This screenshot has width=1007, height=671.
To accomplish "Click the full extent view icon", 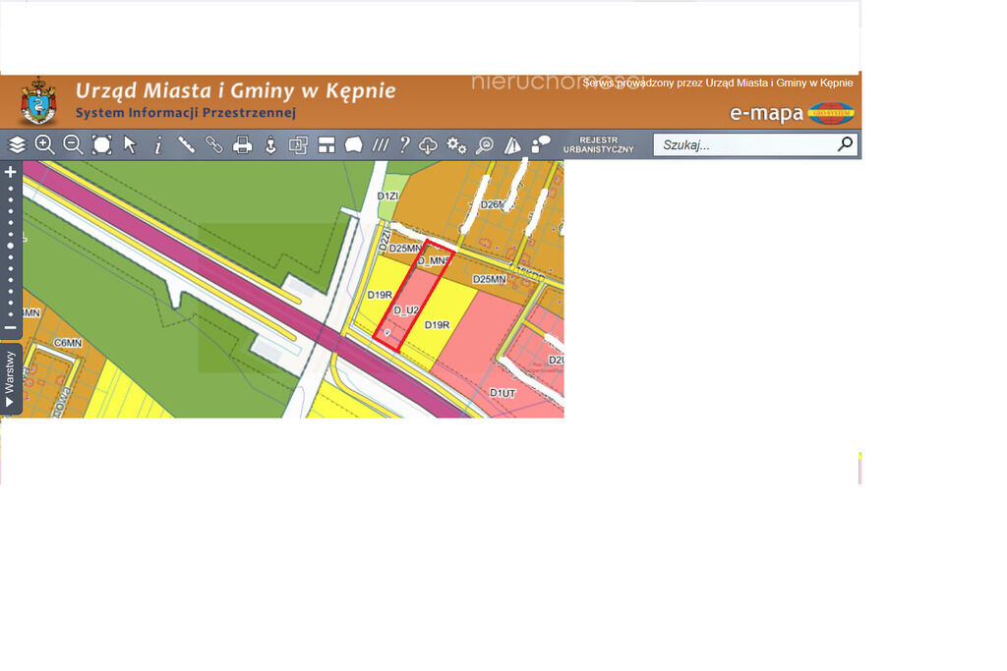I will [101, 145].
